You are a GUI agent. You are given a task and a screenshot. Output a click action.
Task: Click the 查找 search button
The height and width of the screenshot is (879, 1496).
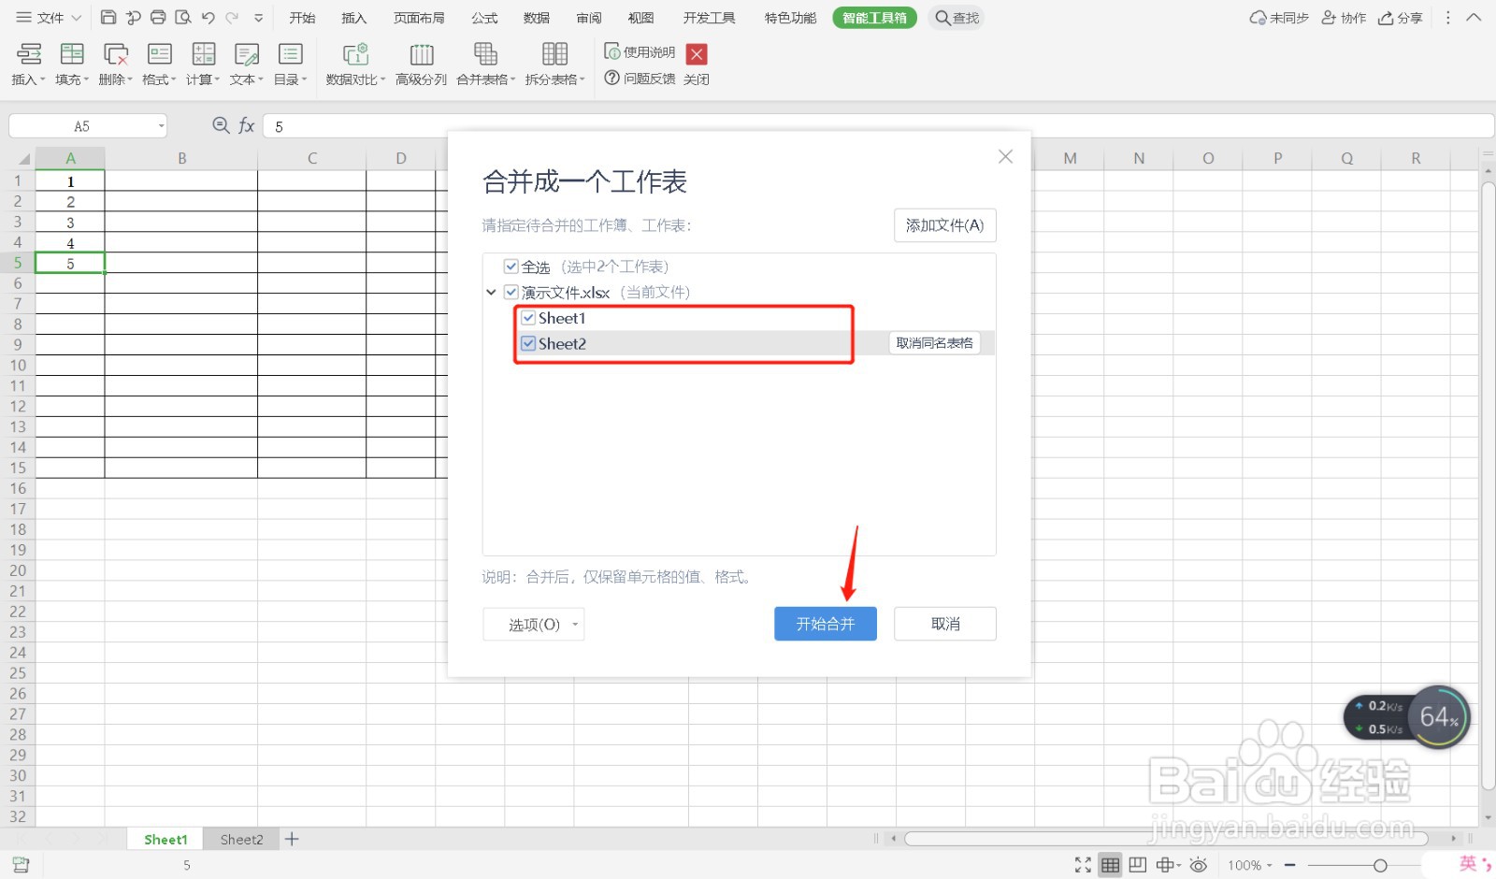pos(957,18)
